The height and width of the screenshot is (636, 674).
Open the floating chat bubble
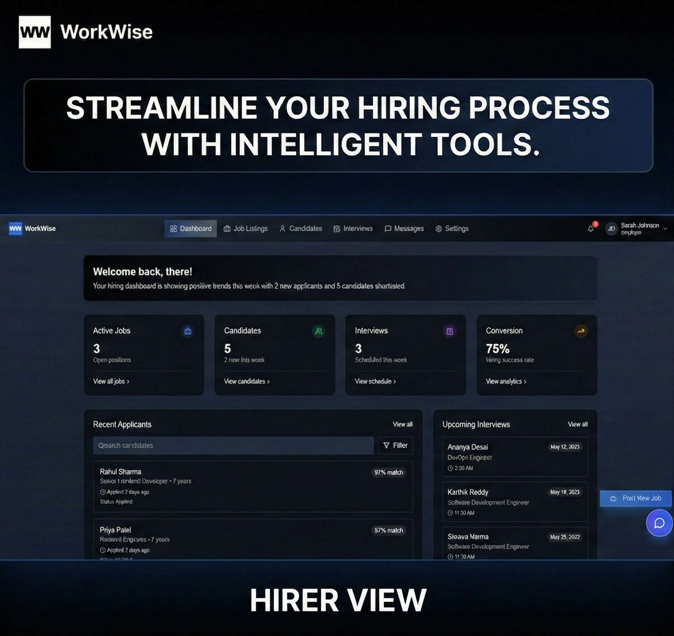[659, 523]
